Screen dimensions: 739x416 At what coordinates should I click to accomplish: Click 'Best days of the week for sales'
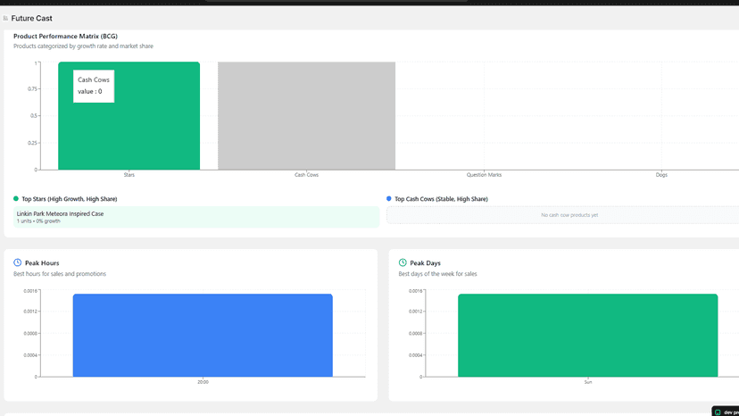point(438,274)
